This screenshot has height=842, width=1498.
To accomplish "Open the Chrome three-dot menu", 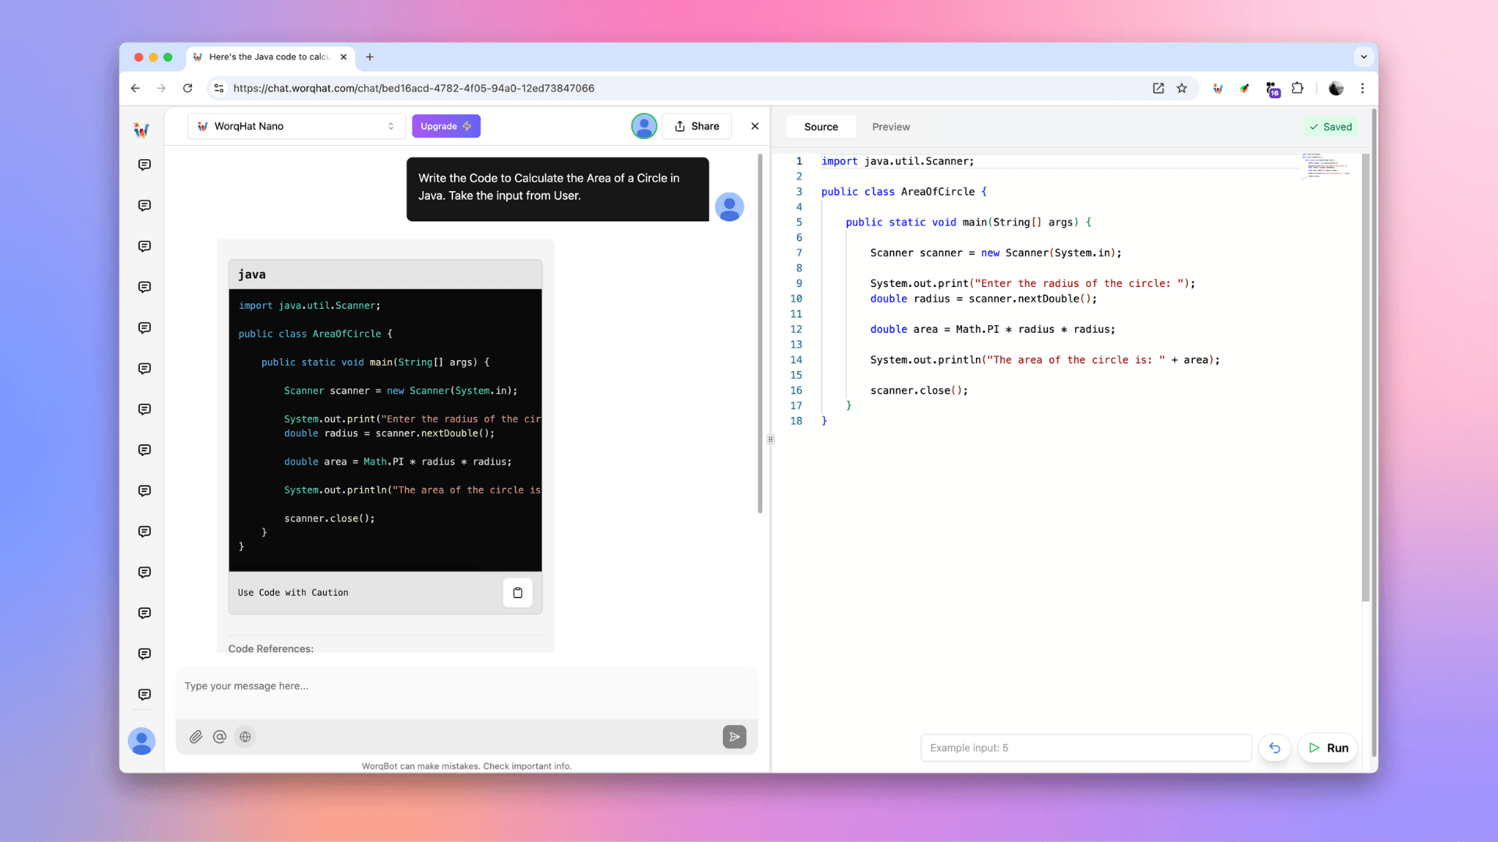I will (1363, 88).
